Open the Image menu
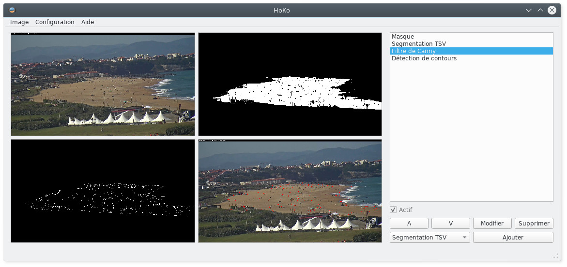This screenshot has width=567, height=267. (x=19, y=22)
